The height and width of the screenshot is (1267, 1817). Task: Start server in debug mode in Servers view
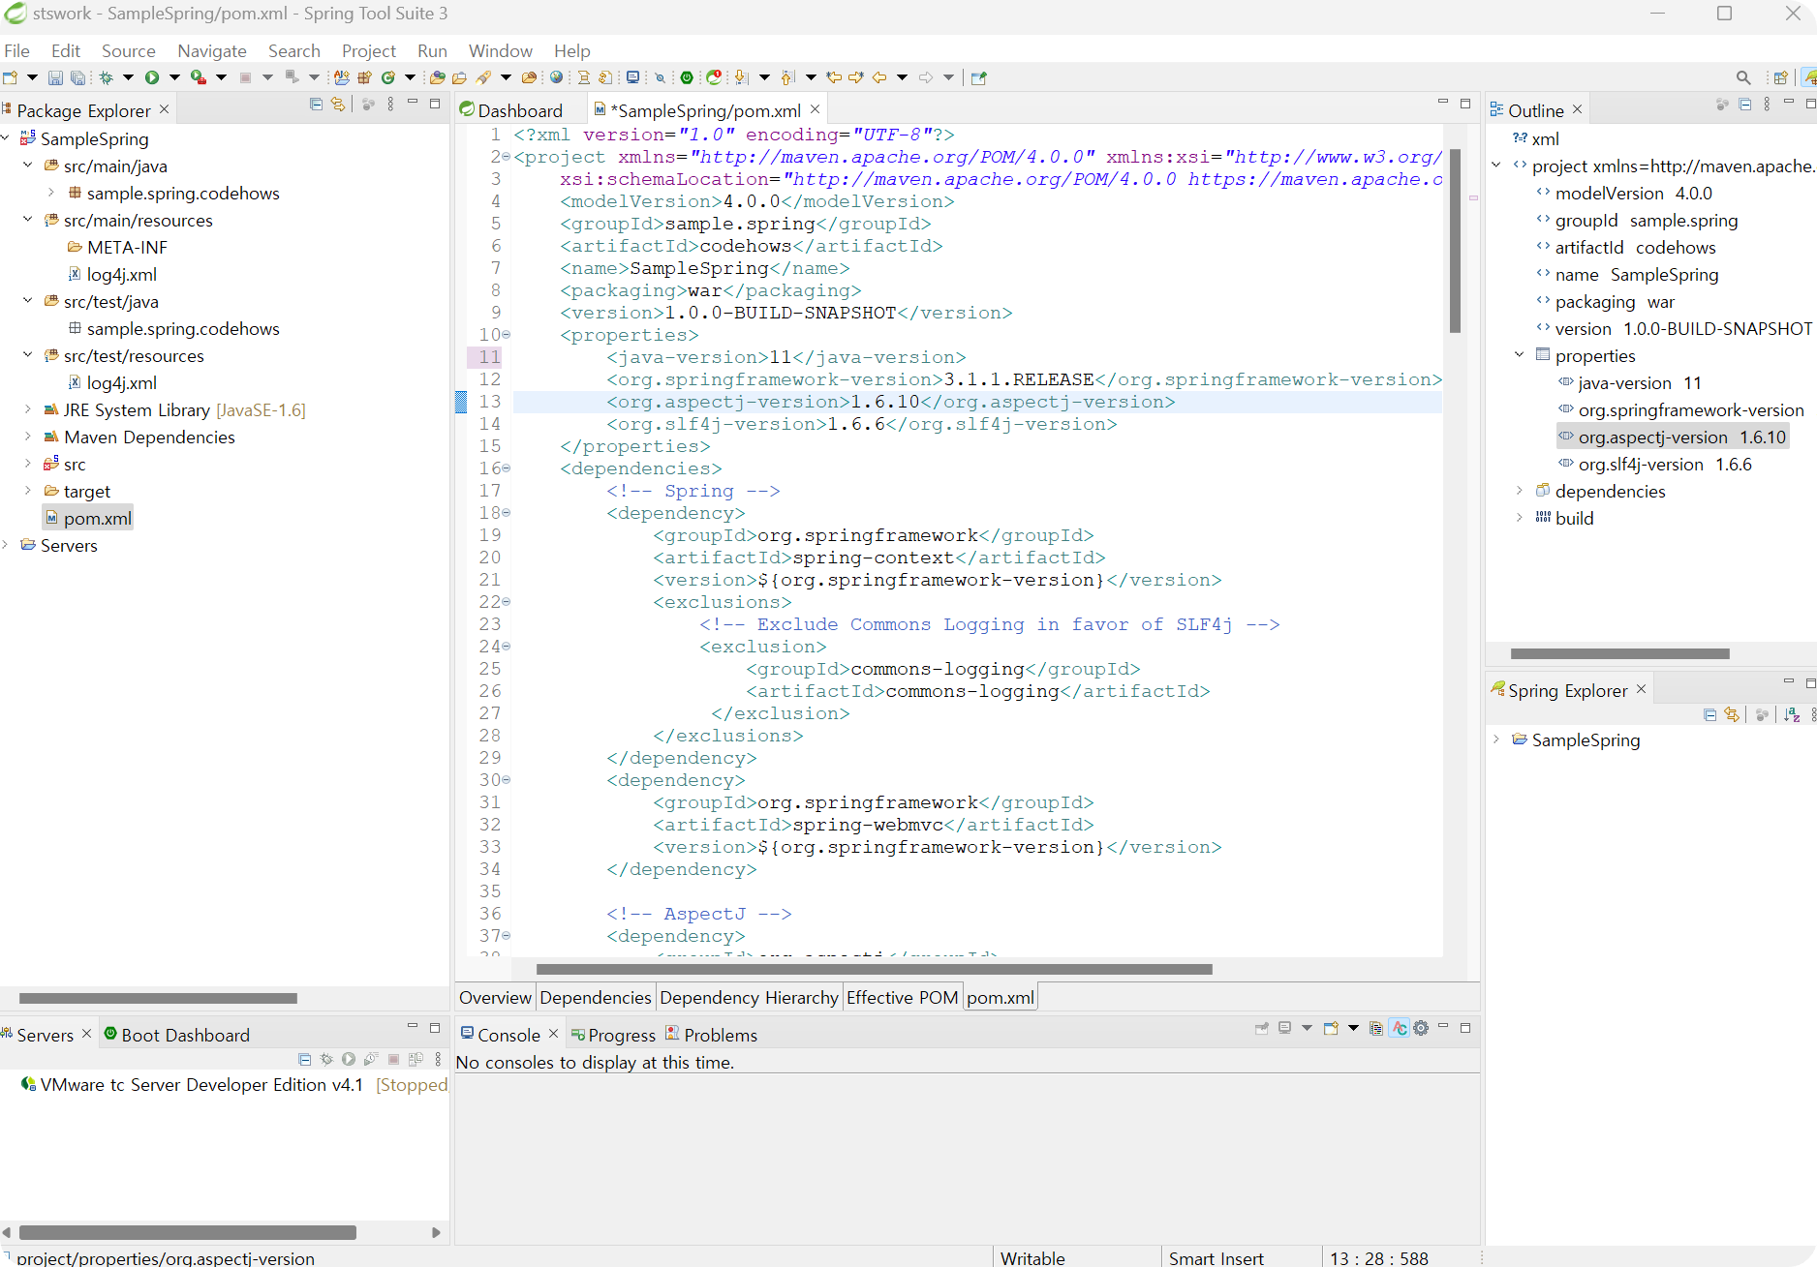[326, 1060]
